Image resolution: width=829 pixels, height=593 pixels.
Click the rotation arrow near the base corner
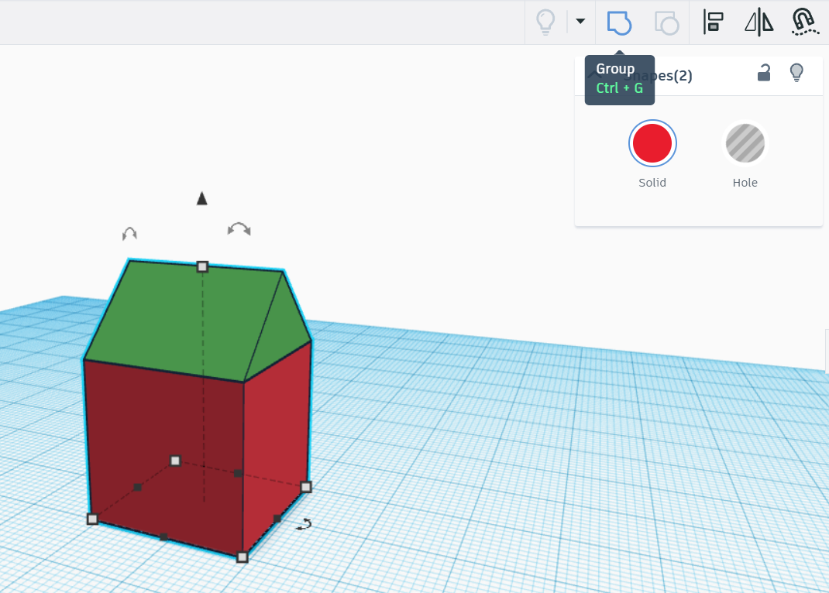point(304,524)
